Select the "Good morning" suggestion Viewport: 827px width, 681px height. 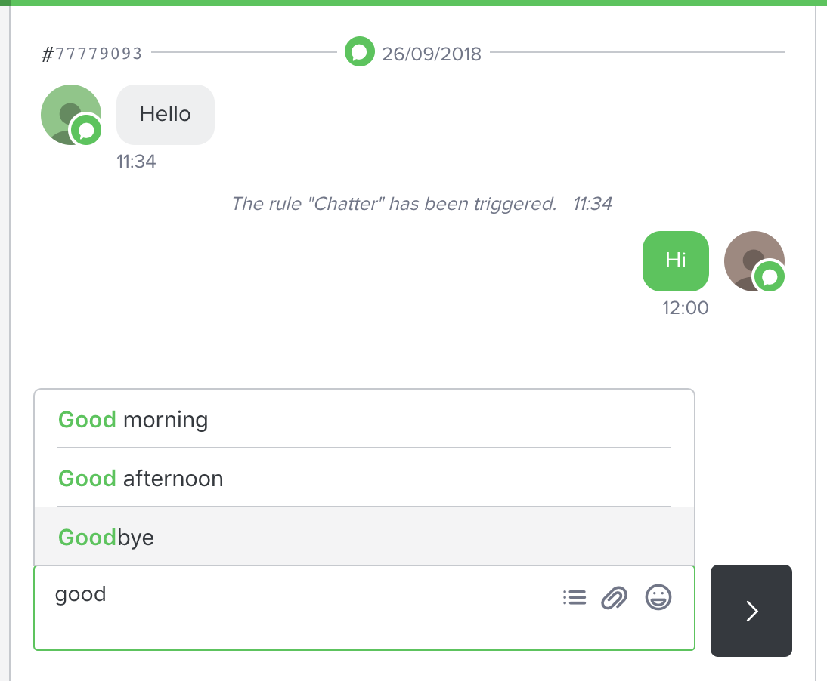click(133, 420)
